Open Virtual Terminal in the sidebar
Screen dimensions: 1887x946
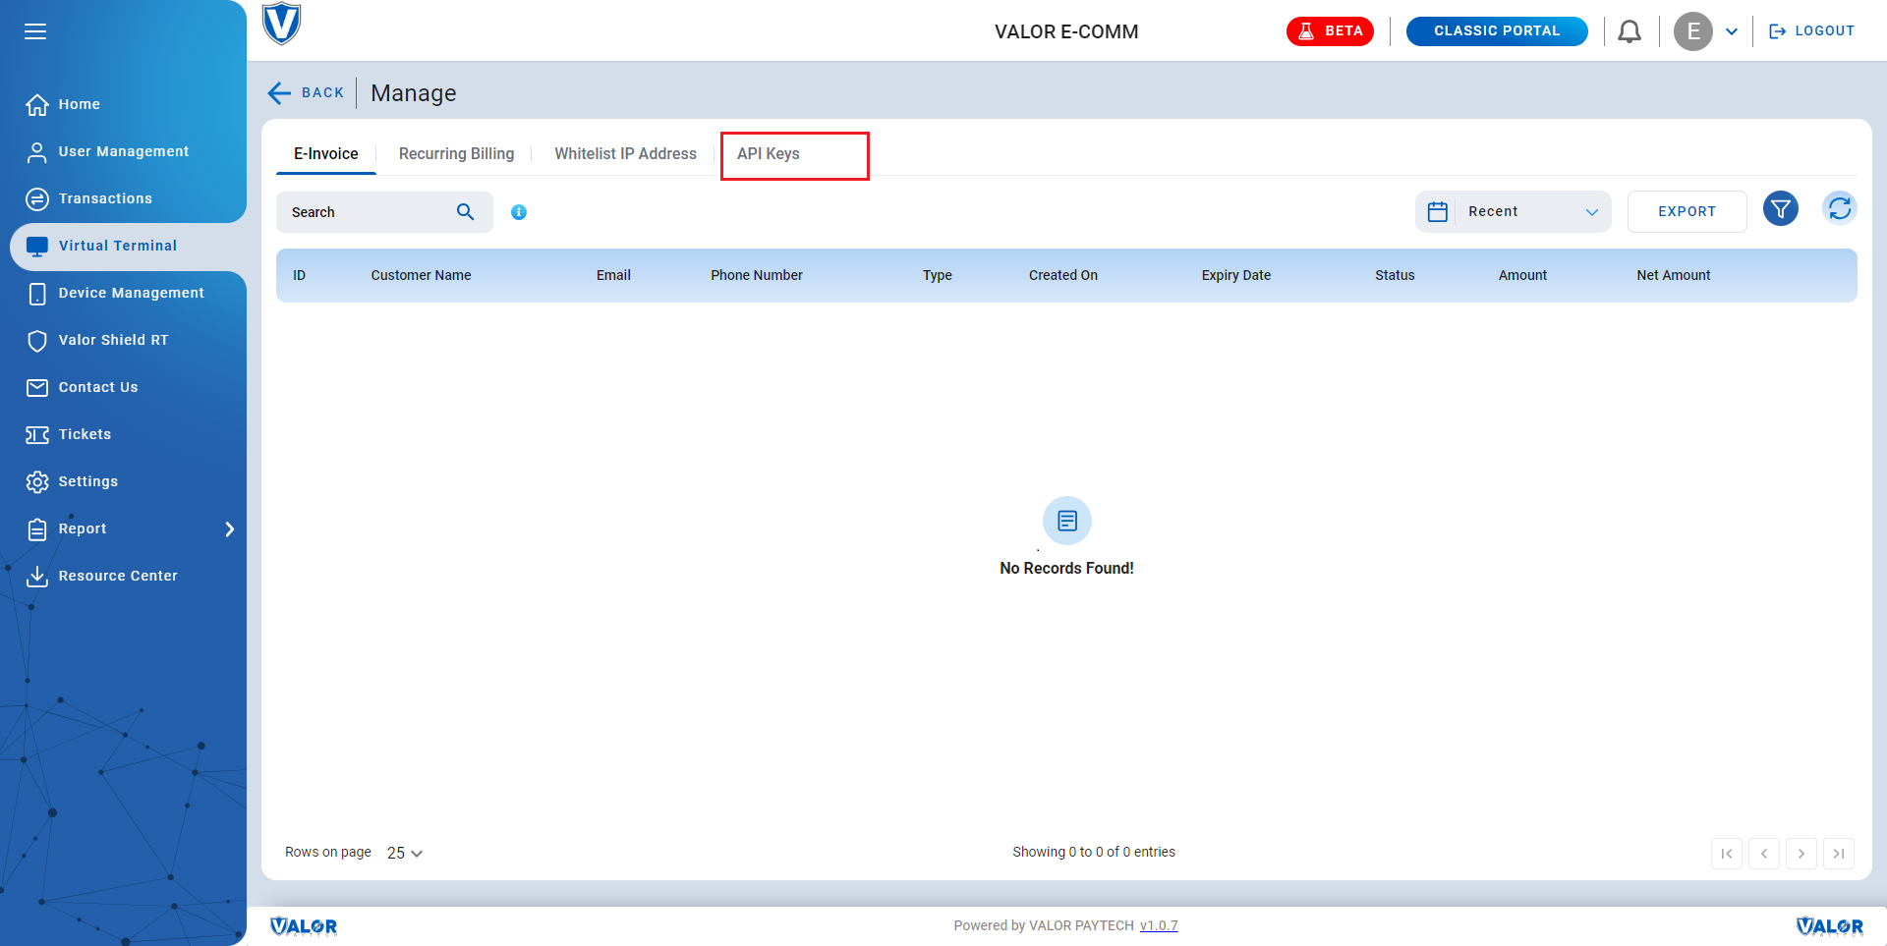(128, 246)
